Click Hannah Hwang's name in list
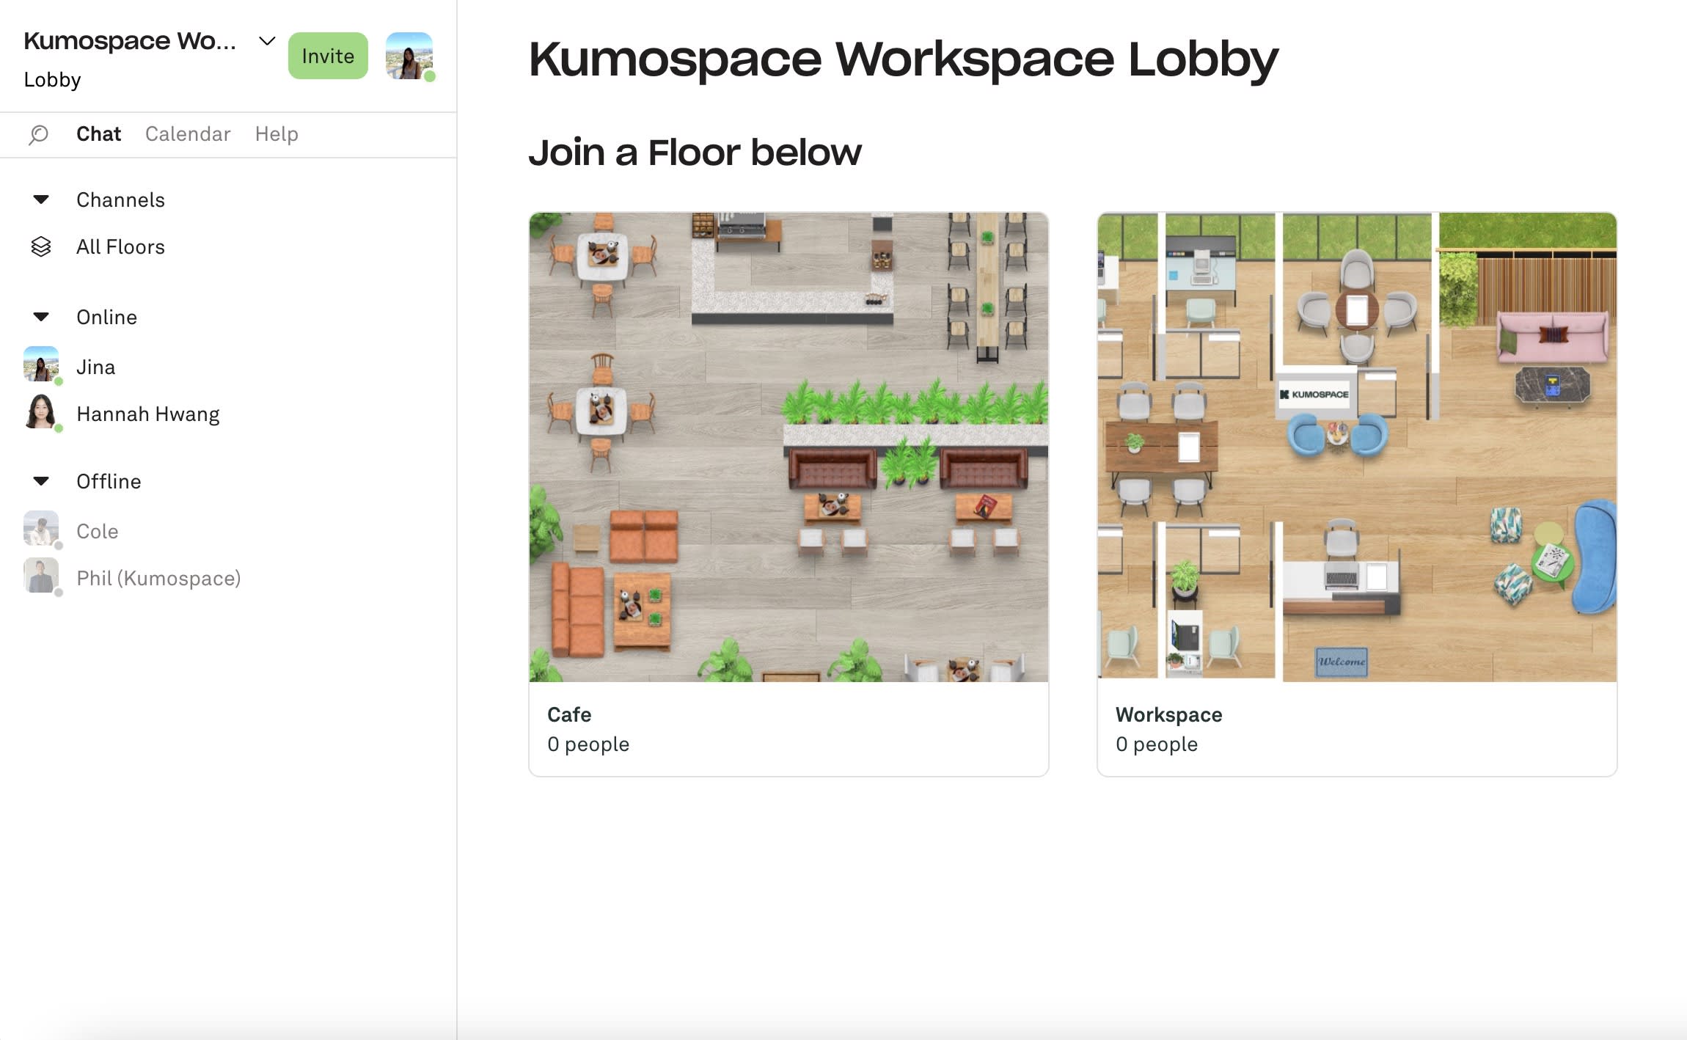1687x1040 pixels. (x=148, y=414)
